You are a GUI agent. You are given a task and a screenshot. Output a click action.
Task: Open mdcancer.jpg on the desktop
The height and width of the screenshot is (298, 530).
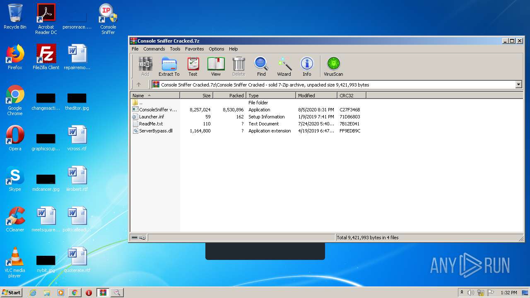46,183
